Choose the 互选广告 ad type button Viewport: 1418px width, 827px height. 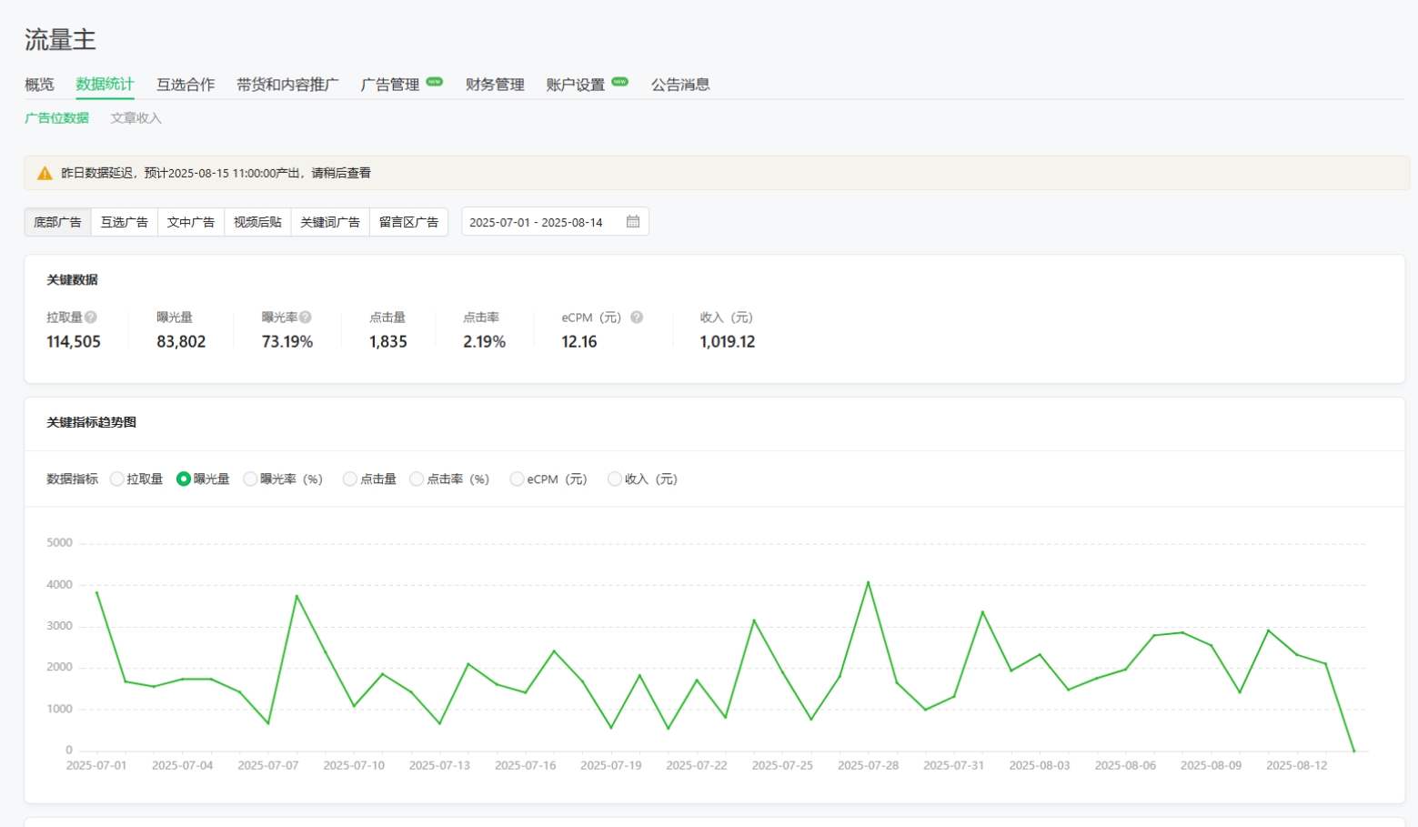click(125, 222)
